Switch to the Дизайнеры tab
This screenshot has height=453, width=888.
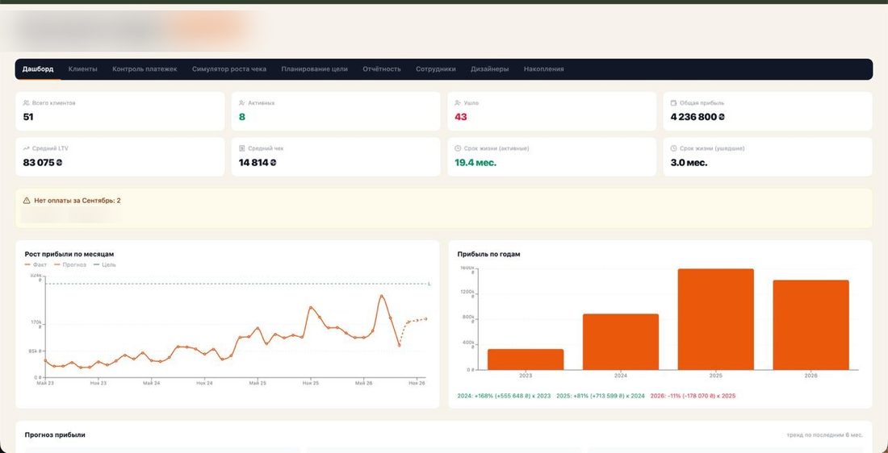tap(489, 69)
